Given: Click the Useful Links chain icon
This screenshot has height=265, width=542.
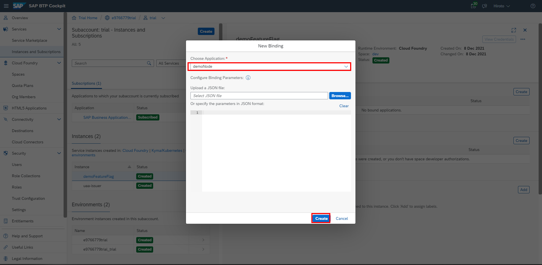Looking at the screenshot, I should [x=6, y=247].
